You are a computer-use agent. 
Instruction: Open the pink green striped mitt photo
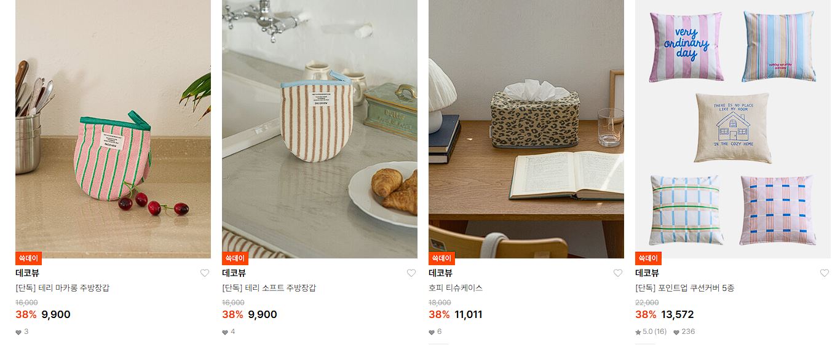click(x=113, y=129)
